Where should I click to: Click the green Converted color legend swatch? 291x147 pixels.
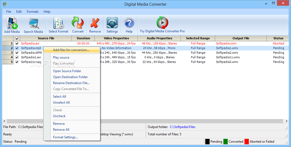click(x=226, y=142)
